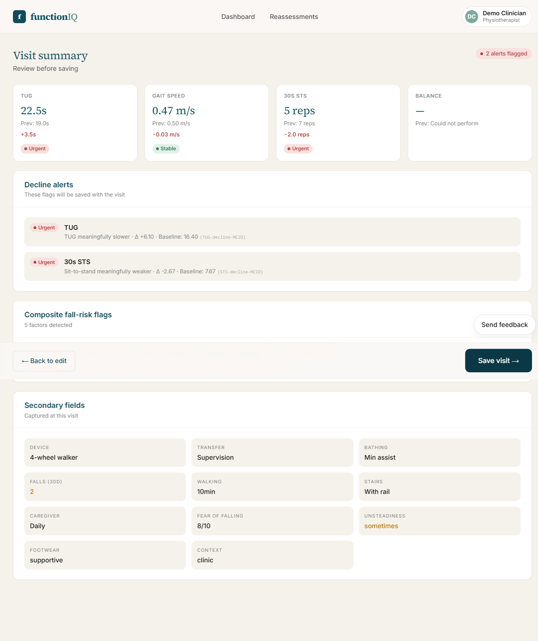Click the Secondary fields heading
The image size is (538, 641).
[54, 405]
